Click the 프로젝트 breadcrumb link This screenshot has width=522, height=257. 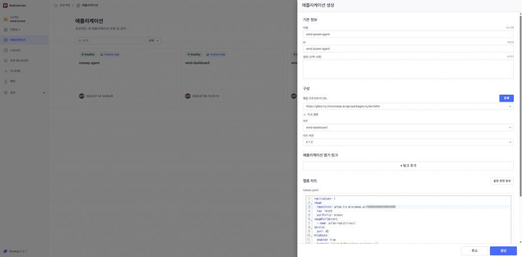click(65, 5)
